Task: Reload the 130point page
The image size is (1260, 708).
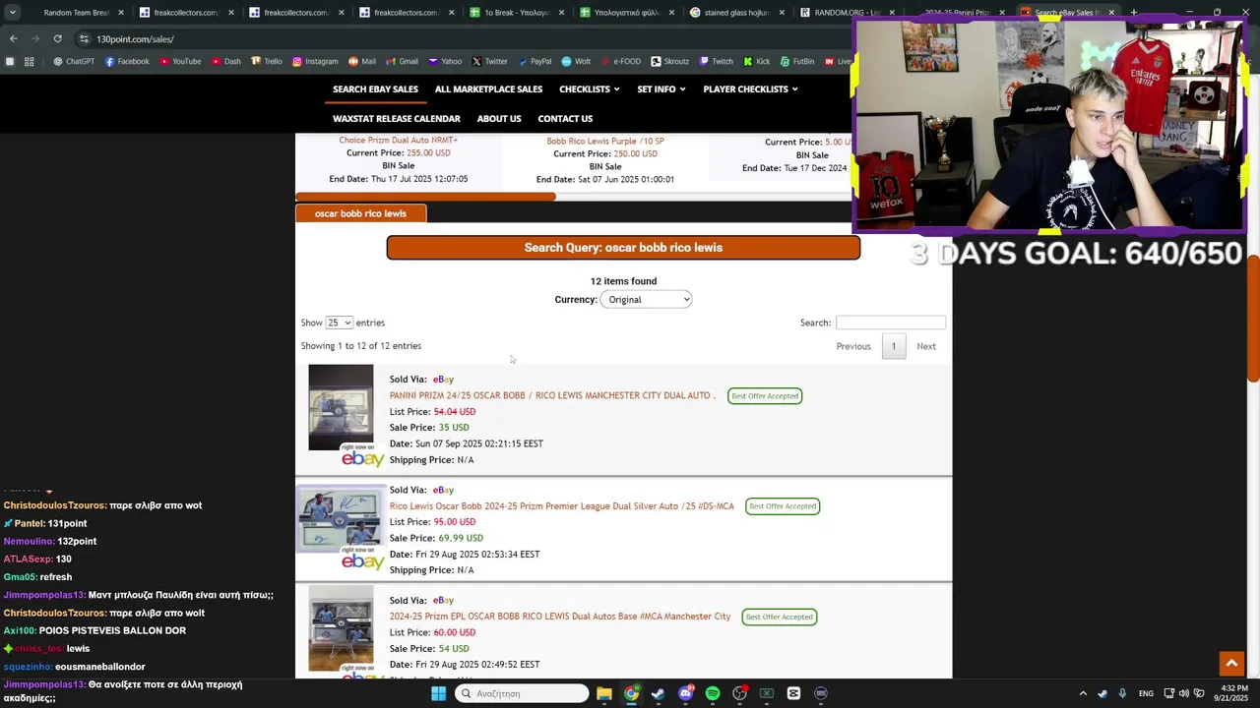Action: [57, 38]
